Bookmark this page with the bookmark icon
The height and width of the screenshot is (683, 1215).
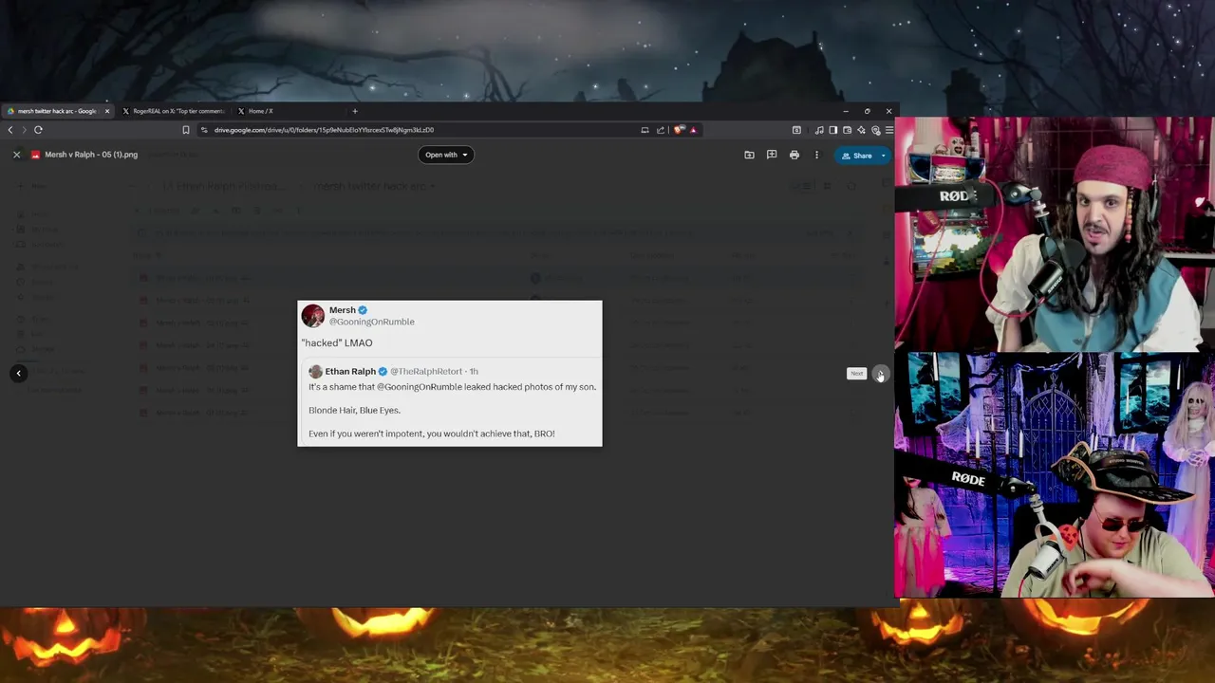186,130
